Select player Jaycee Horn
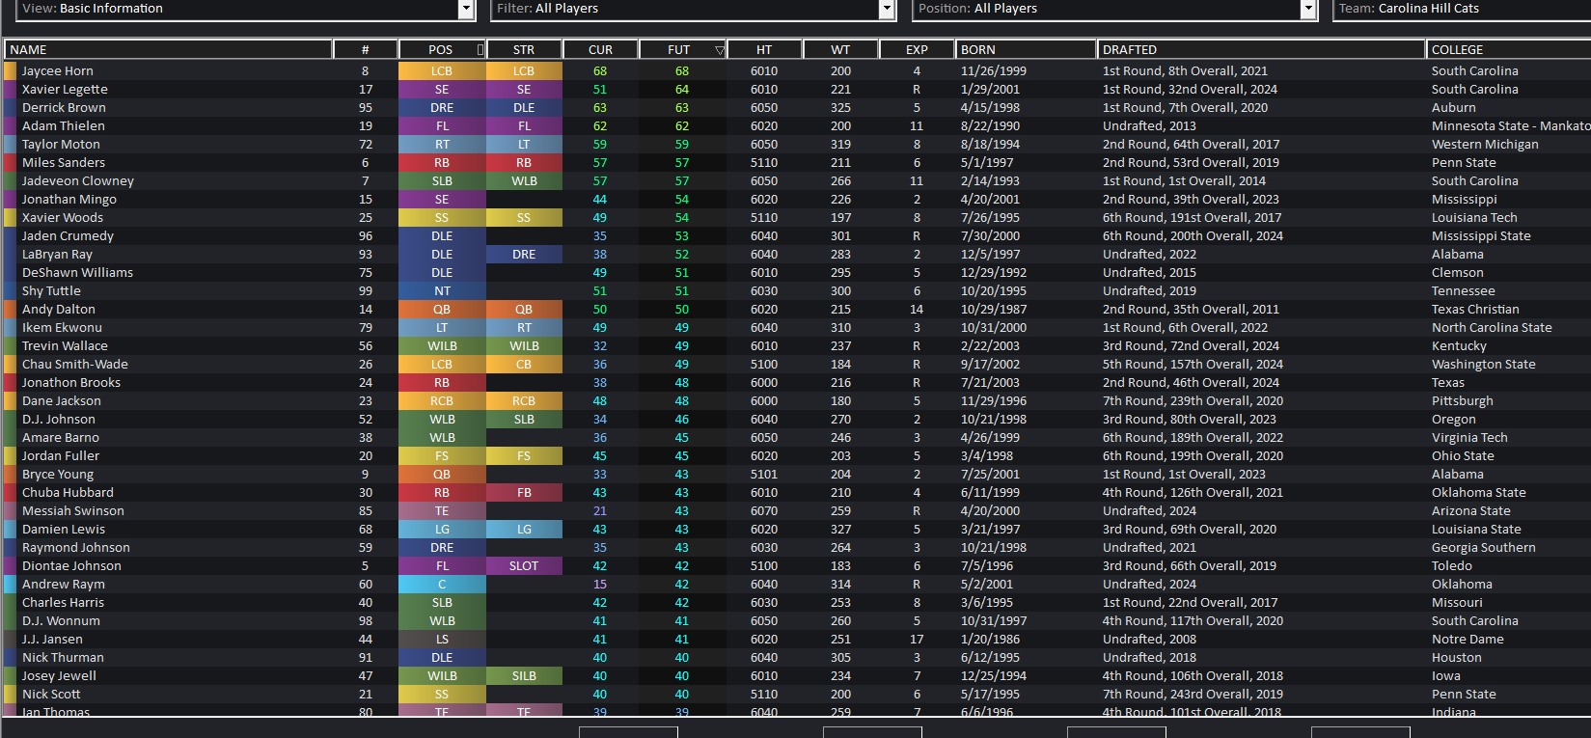The height and width of the screenshot is (738, 1591). click(58, 70)
